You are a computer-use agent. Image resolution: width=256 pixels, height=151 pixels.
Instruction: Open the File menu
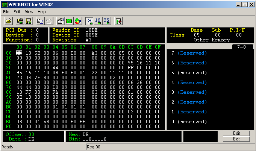pos(6,12)
